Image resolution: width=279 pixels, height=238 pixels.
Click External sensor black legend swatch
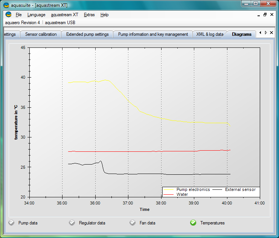(217, 190)
